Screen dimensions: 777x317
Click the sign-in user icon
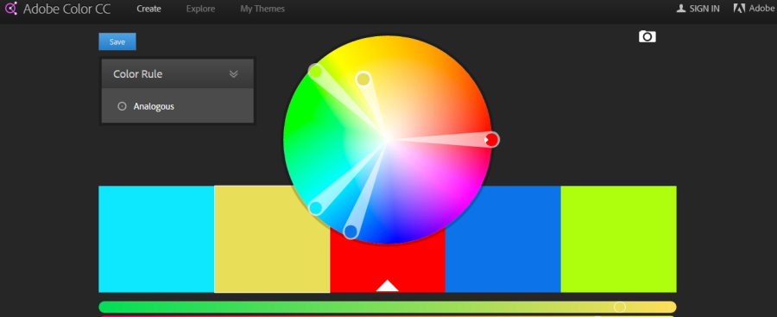[681, 9]
